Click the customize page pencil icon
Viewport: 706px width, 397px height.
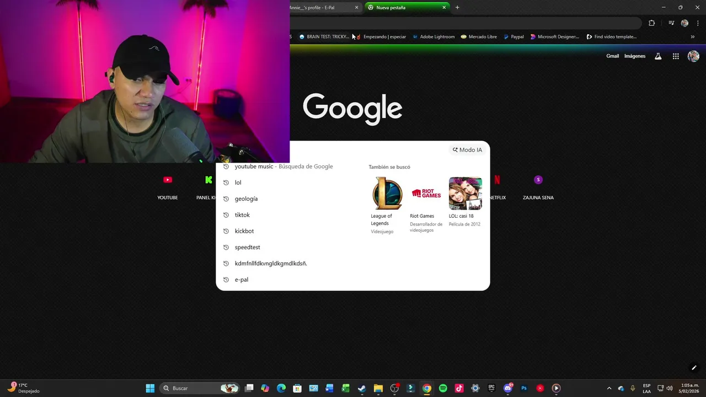point(694,368)
